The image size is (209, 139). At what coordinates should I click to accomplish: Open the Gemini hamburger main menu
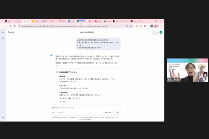point(3,32)
